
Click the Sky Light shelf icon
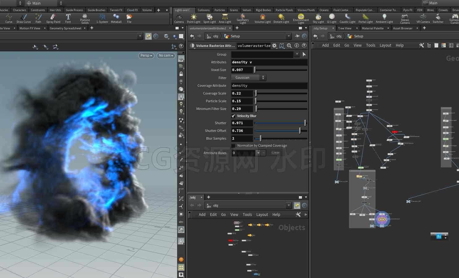tap(318, 18)
